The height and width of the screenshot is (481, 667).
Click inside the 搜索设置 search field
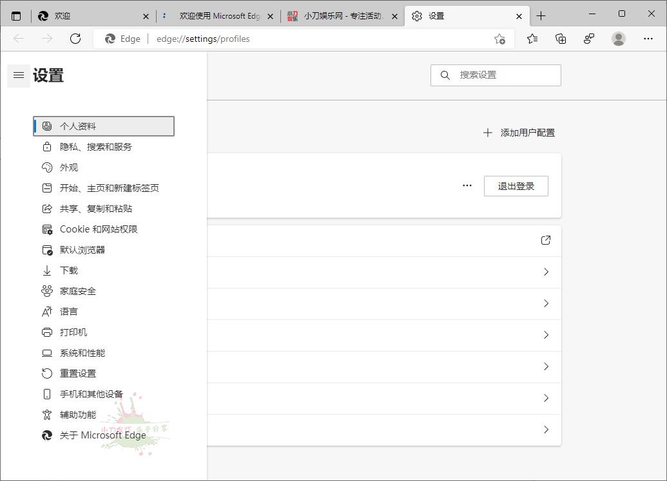(496, 75)
